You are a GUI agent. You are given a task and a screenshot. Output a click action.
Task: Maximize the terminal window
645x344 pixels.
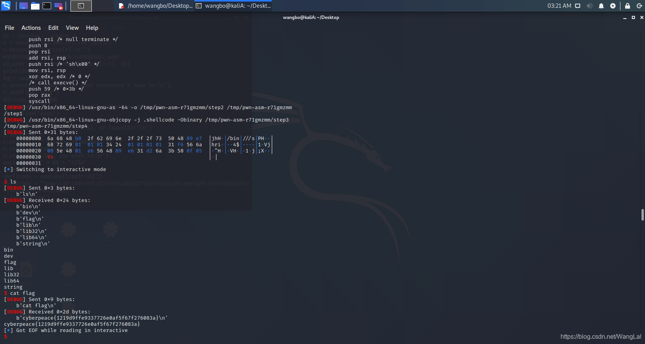point(633,17)
